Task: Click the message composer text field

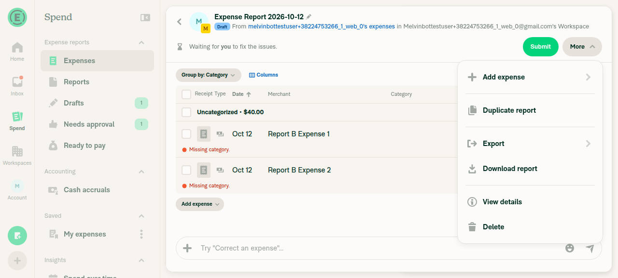Action: (x=379, y=248)
